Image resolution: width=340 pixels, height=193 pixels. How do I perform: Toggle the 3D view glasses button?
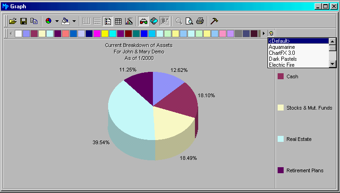[143, 21]
